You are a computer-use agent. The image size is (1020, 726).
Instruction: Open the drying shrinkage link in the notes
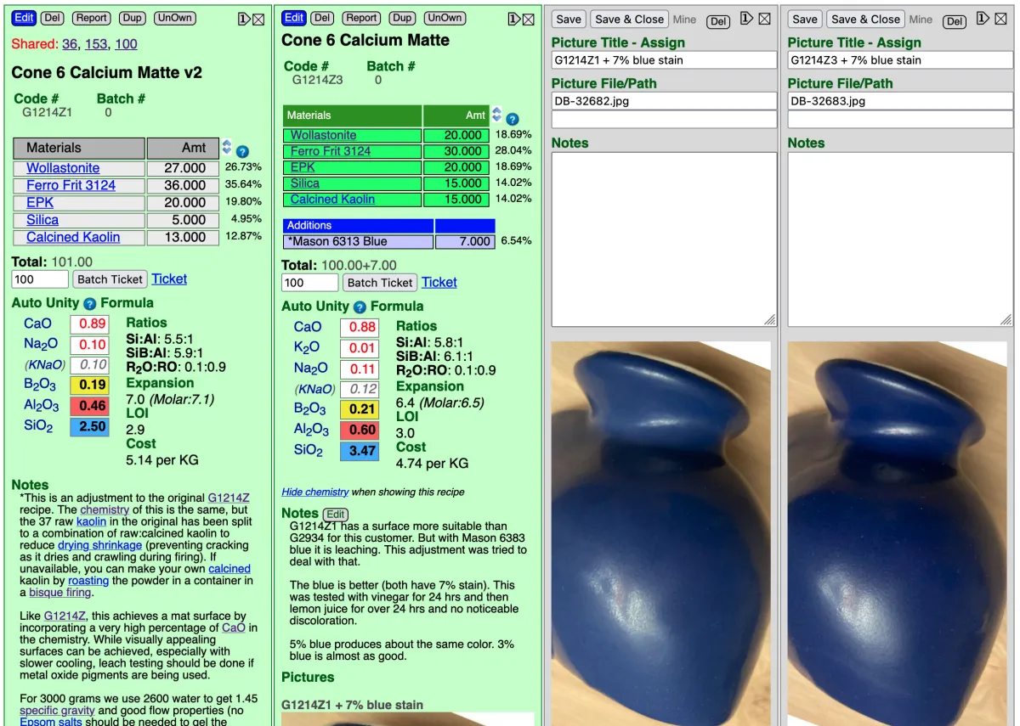click(99, 545)
